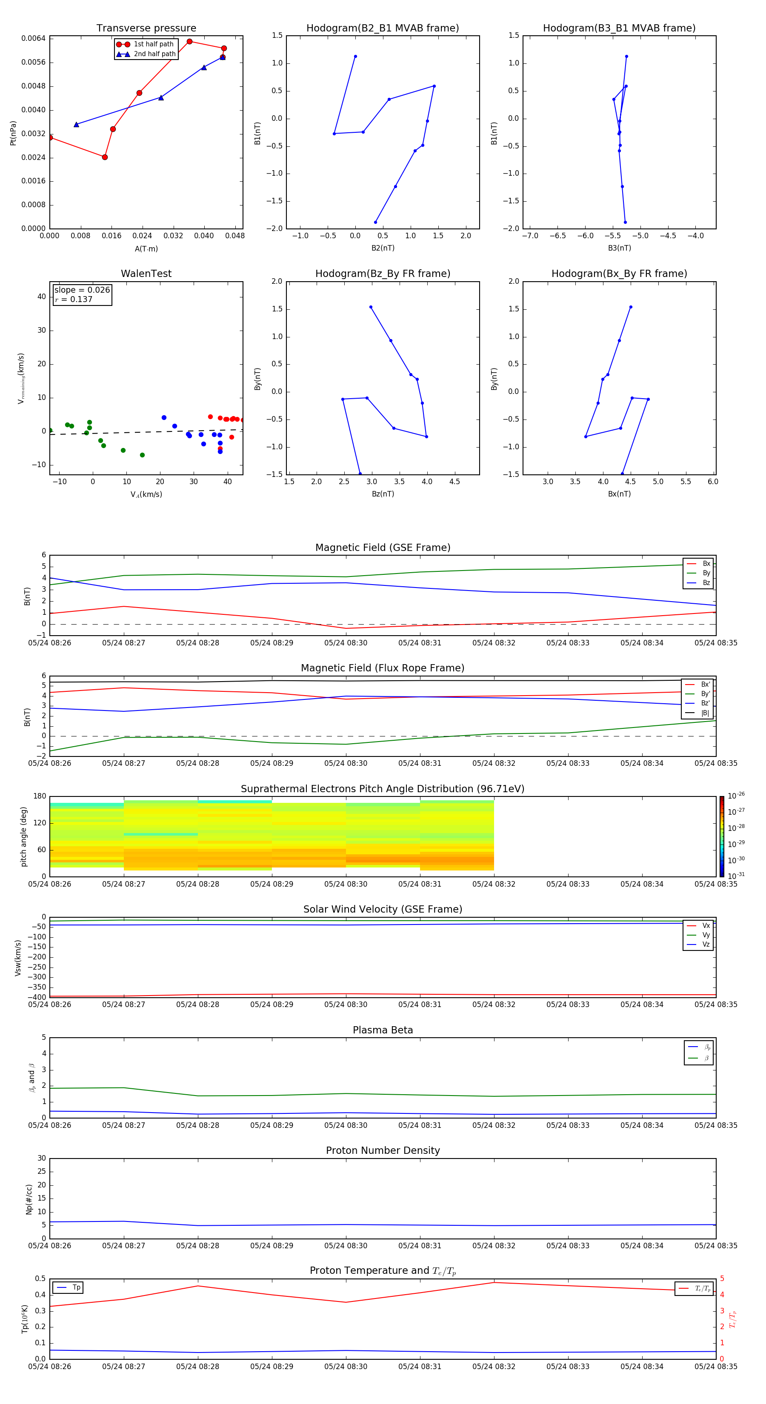766x1404 pixels.
Task: Select the 'By' legend entry in GSE magnetic field
Action: [x=698, y=573]
